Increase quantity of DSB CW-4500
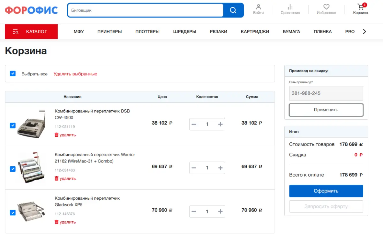The width and height of the screenshot is (383, 242). [x=220, y=124]
